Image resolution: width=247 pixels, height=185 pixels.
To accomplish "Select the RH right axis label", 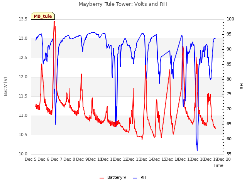I will 242,86.
